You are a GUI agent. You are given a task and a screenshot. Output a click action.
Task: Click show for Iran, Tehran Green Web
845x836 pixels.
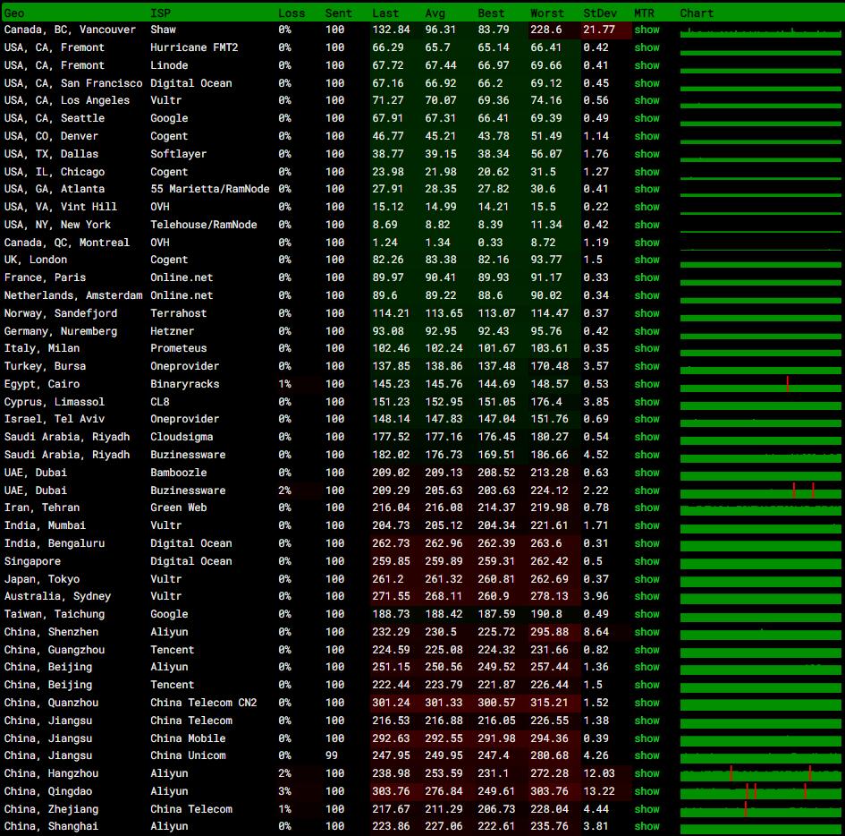click(x=646, y=507)
